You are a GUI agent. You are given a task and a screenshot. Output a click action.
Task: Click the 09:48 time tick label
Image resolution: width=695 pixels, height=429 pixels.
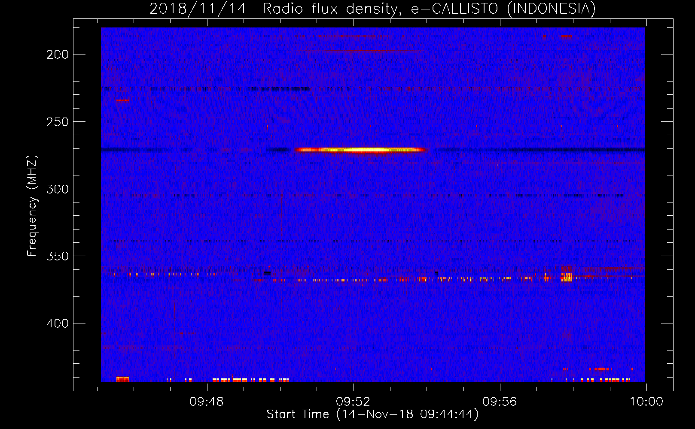tap(207, 402)
